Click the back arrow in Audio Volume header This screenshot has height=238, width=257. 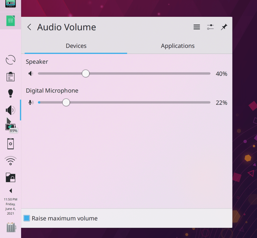[29, 27]
